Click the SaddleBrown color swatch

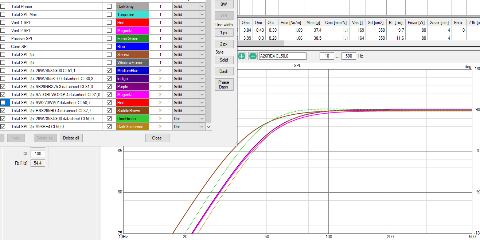click(x=132, y=111)
